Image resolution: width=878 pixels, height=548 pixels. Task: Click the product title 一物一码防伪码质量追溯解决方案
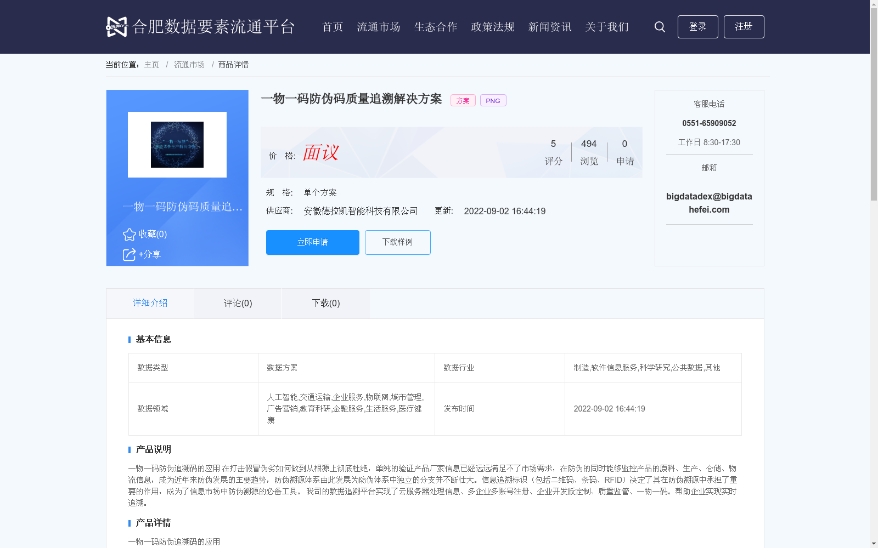pos(351,99)
